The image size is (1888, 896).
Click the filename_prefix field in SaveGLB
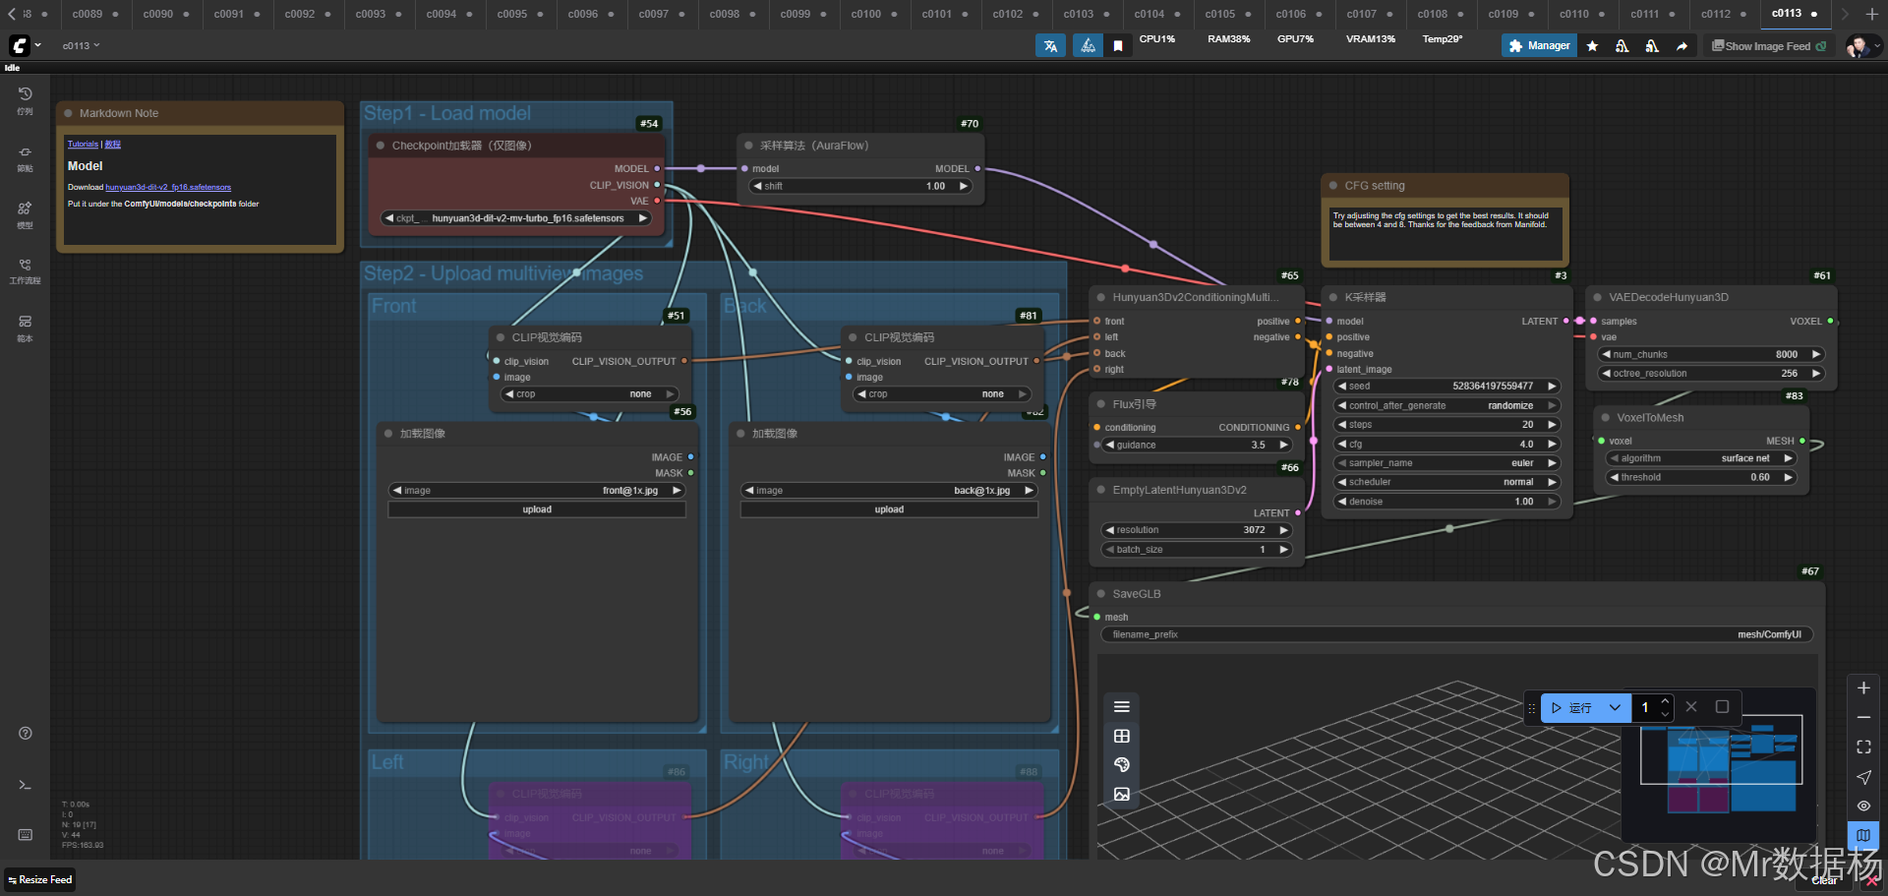(1456, 634)
